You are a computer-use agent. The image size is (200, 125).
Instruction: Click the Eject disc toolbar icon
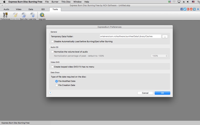point(24,16)
